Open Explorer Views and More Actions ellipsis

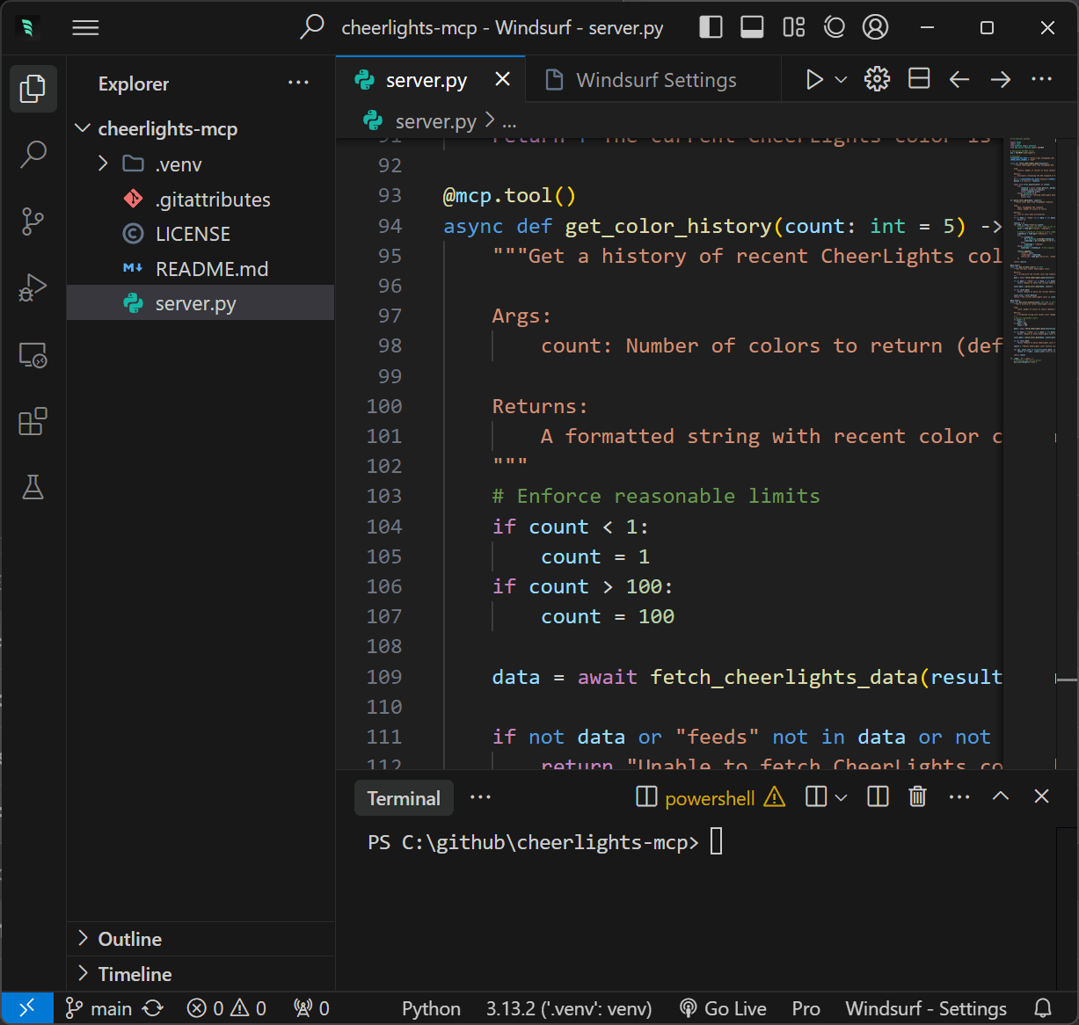pyautogui.click(x=298, y=84)
